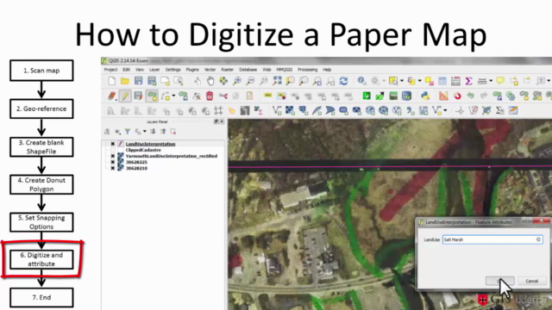Select the LandUseInterpretation layer name

(x=150, y=144)
